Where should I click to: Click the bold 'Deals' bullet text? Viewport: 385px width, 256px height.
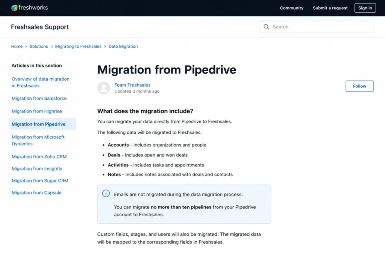(x=114, y=155)
